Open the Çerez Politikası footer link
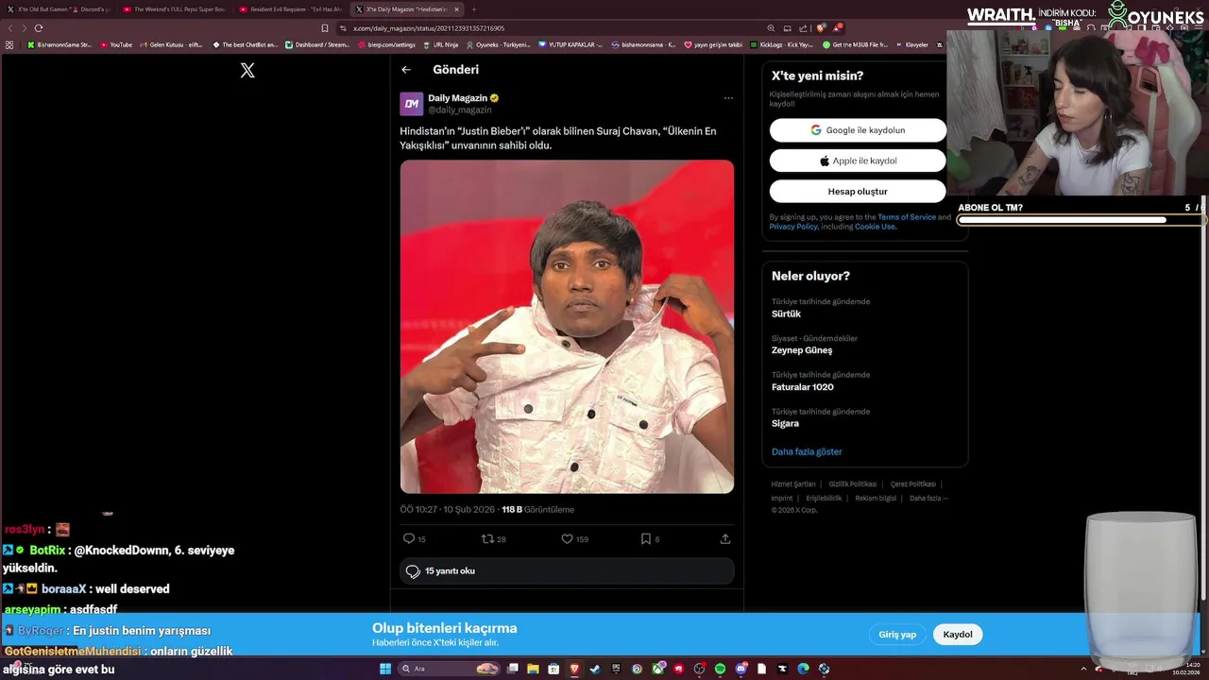1209x680 pixels. tap(913, 484)
